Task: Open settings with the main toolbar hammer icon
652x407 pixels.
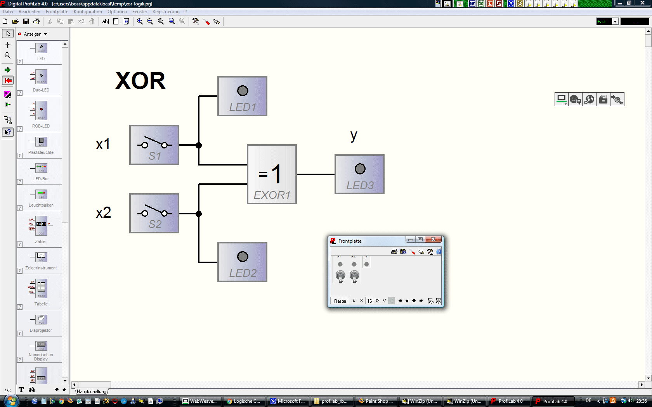Action: pos(196,21)
